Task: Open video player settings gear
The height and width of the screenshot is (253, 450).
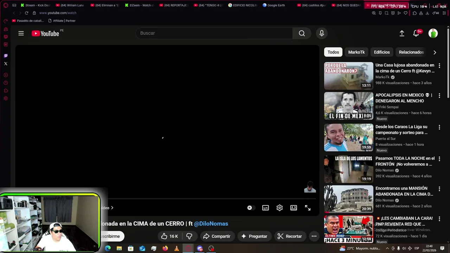Action: [x=279, y=208]
